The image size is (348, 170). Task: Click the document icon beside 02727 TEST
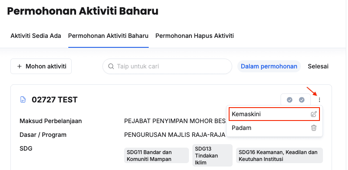[23, 100]
